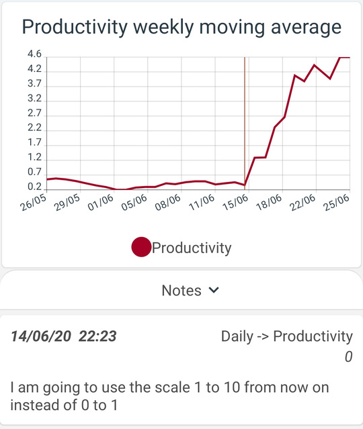Click the 18/06 date label on x-axis
This screenshot has width=363, height=429.
(269, 203)
